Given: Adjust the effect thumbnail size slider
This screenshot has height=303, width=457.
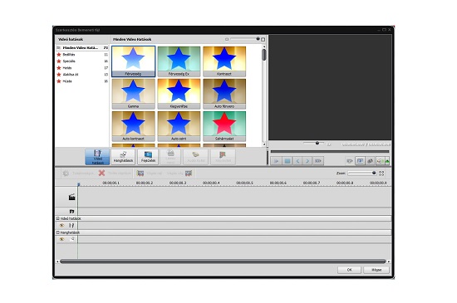Looking at the screenshot, I should (x=245, y=39).
